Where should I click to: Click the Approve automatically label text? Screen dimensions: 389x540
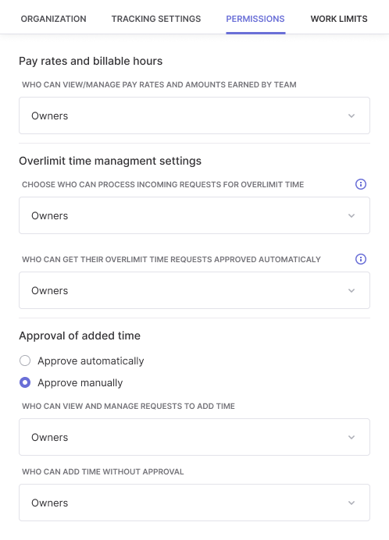point(91,361)
